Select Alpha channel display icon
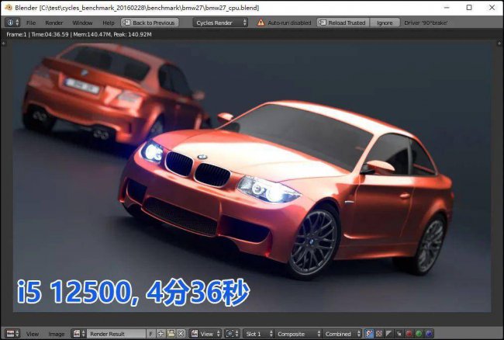The width and height of the screenshot is (504, 340). 389,334
